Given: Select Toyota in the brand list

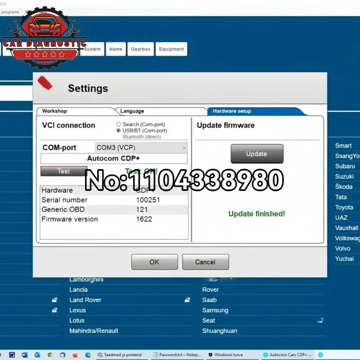Looking at the screenshot, I should pos(344,207).
